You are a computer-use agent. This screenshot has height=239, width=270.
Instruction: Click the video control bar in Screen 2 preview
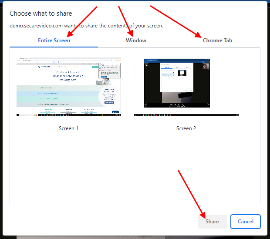click(x=177, y=105)
